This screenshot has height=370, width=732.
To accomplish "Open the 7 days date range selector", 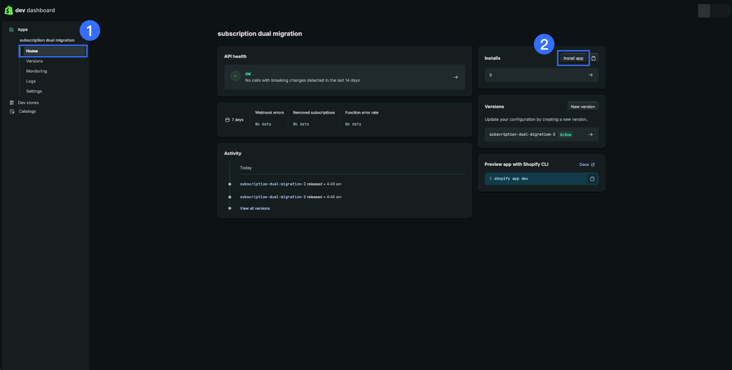I will click(235, 120).
